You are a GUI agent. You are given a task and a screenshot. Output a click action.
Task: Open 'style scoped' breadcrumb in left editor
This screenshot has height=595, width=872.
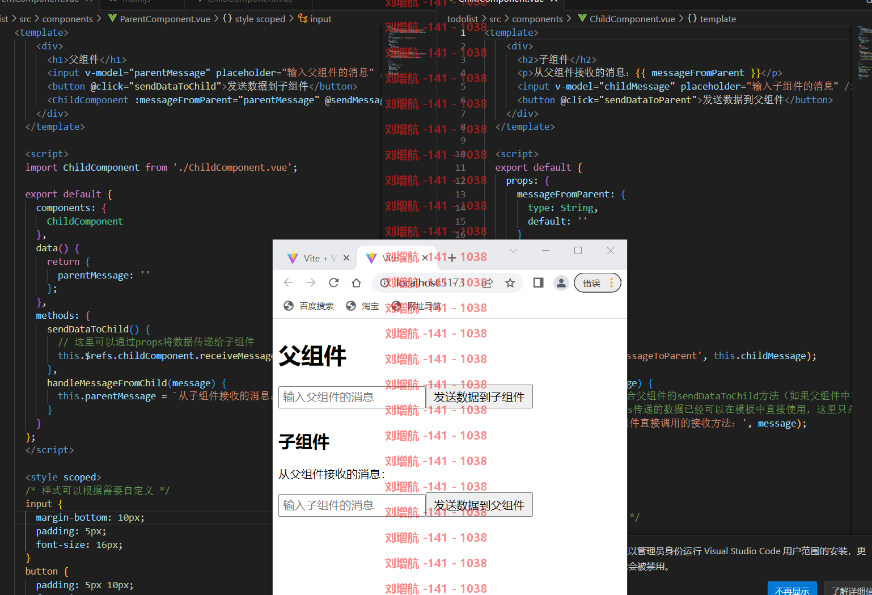click(x=260, y=19)
